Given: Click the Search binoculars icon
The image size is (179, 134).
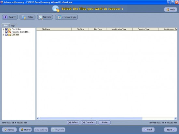Looking at the screenshot, I should [5, 17].
